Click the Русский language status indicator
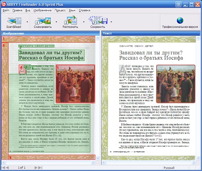This screenshot has height=171, width=202. [169, 168]
